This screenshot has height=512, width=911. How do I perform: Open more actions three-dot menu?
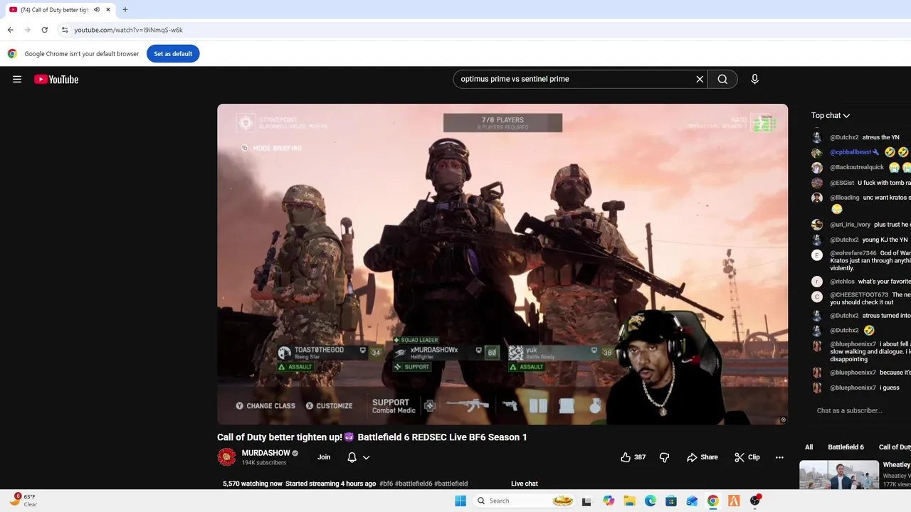(779, 457)
